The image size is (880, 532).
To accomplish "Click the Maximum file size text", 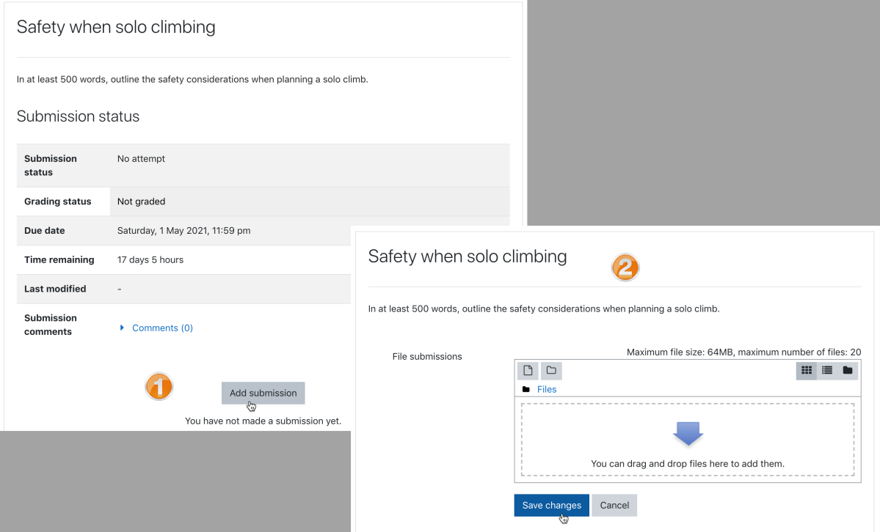I will pyautogui.click(x=743, y=352).
